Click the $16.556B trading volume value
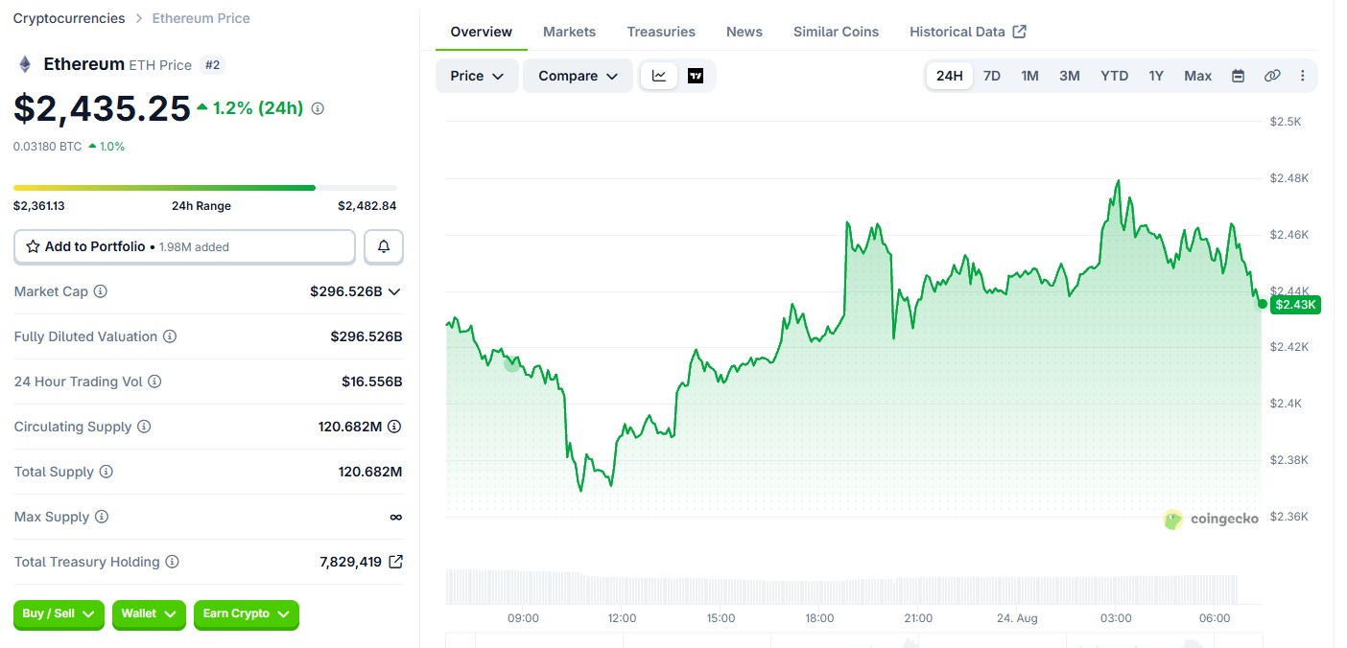This screenshot has height=648, width=1347. point(371,382)
